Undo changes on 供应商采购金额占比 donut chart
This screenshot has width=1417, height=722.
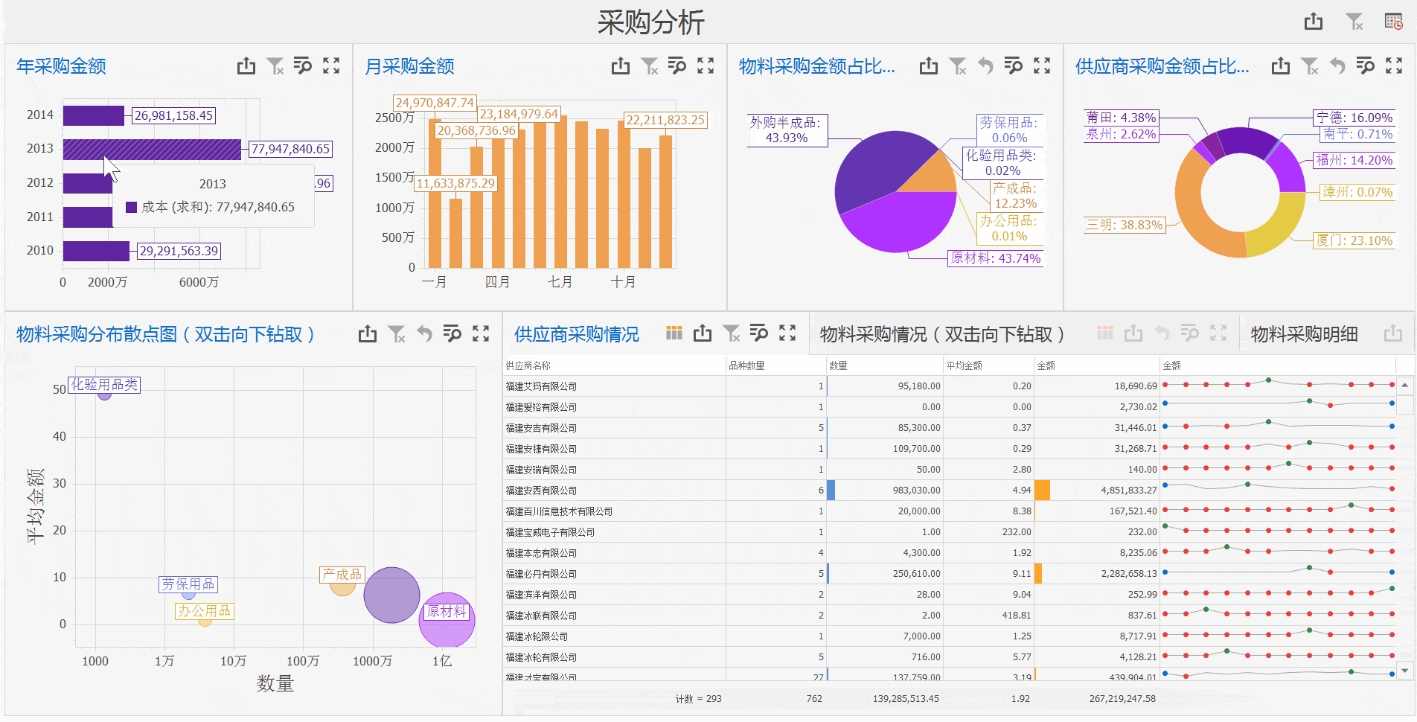coord(1337,66)
